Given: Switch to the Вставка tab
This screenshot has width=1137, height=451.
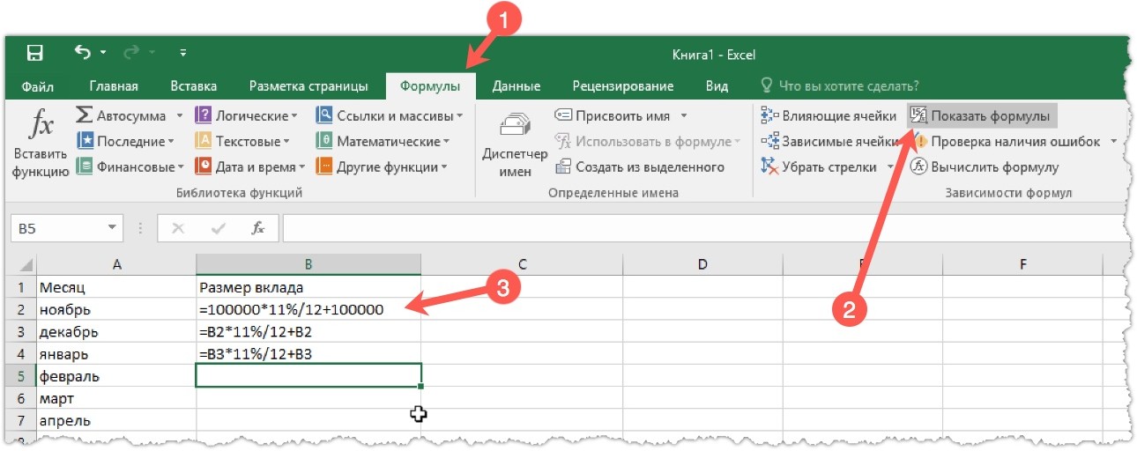Looking at the screenshot, I should [193, 85].
